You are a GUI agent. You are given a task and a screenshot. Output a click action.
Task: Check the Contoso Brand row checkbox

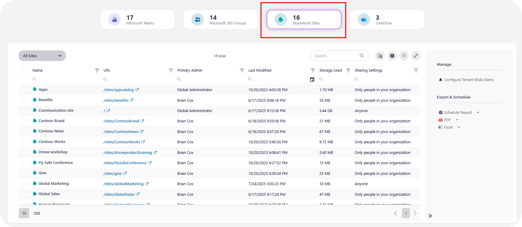(x=24, y=121)
